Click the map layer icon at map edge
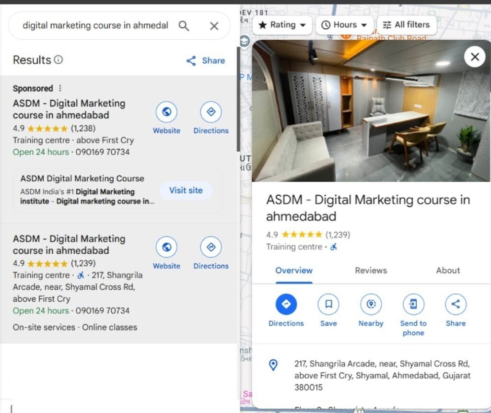The height and width of the screenshot is (413, 491). coord(245,41)
